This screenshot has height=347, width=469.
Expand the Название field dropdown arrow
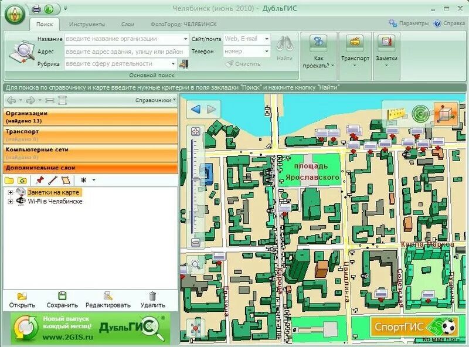[x=186, y=39]
